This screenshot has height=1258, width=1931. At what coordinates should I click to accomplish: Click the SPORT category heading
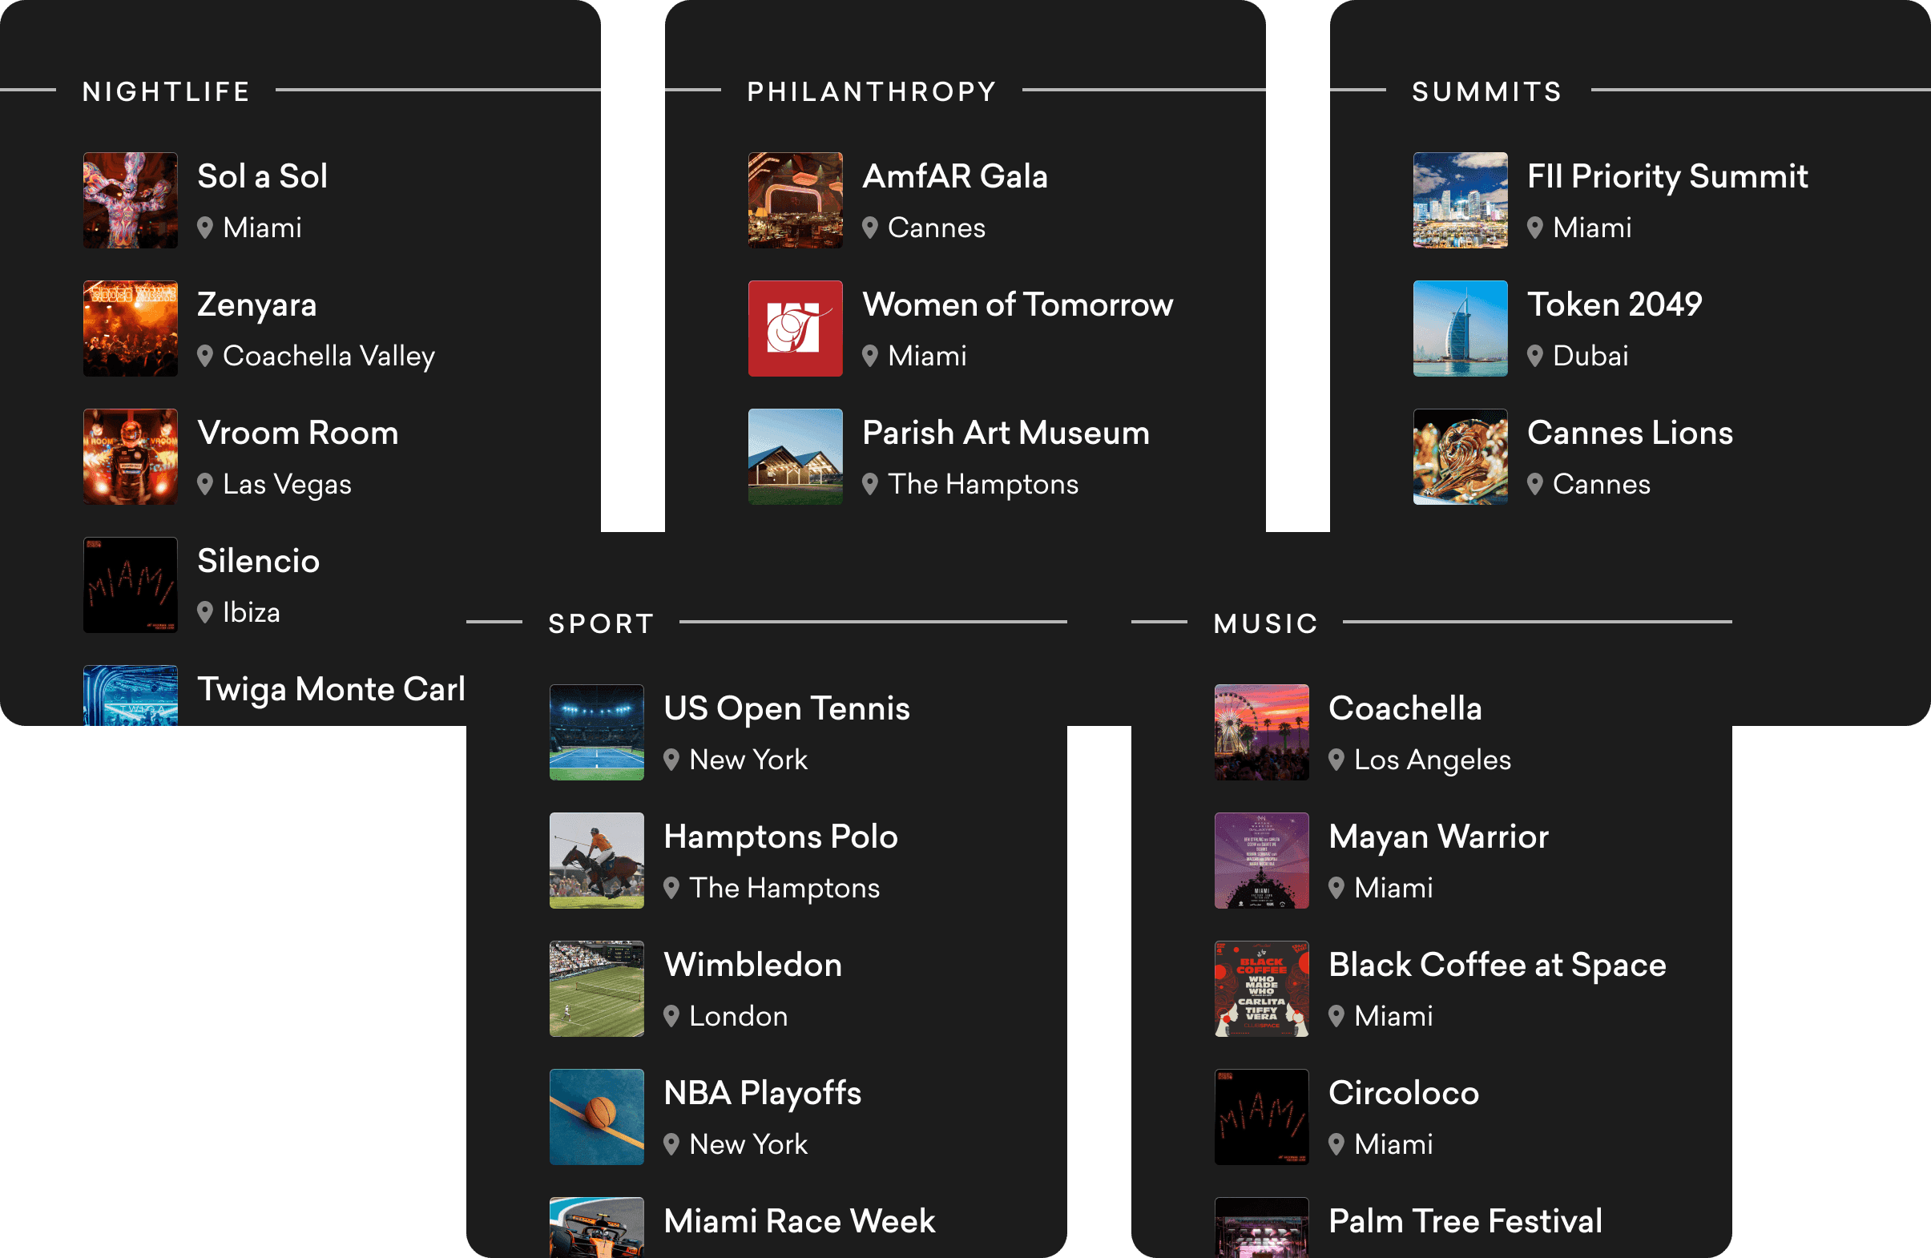pyautogui.click(x=601, y=623)
